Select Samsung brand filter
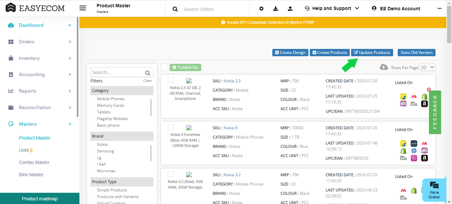 coord(105,151)
